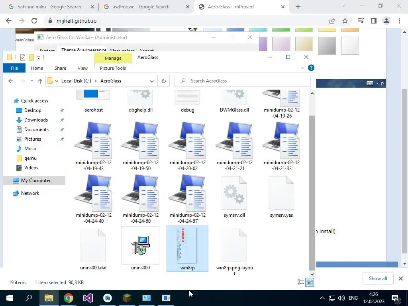Screen dimensions: 408x306
Task: Reload the page in Chrome
Action: 34,21
